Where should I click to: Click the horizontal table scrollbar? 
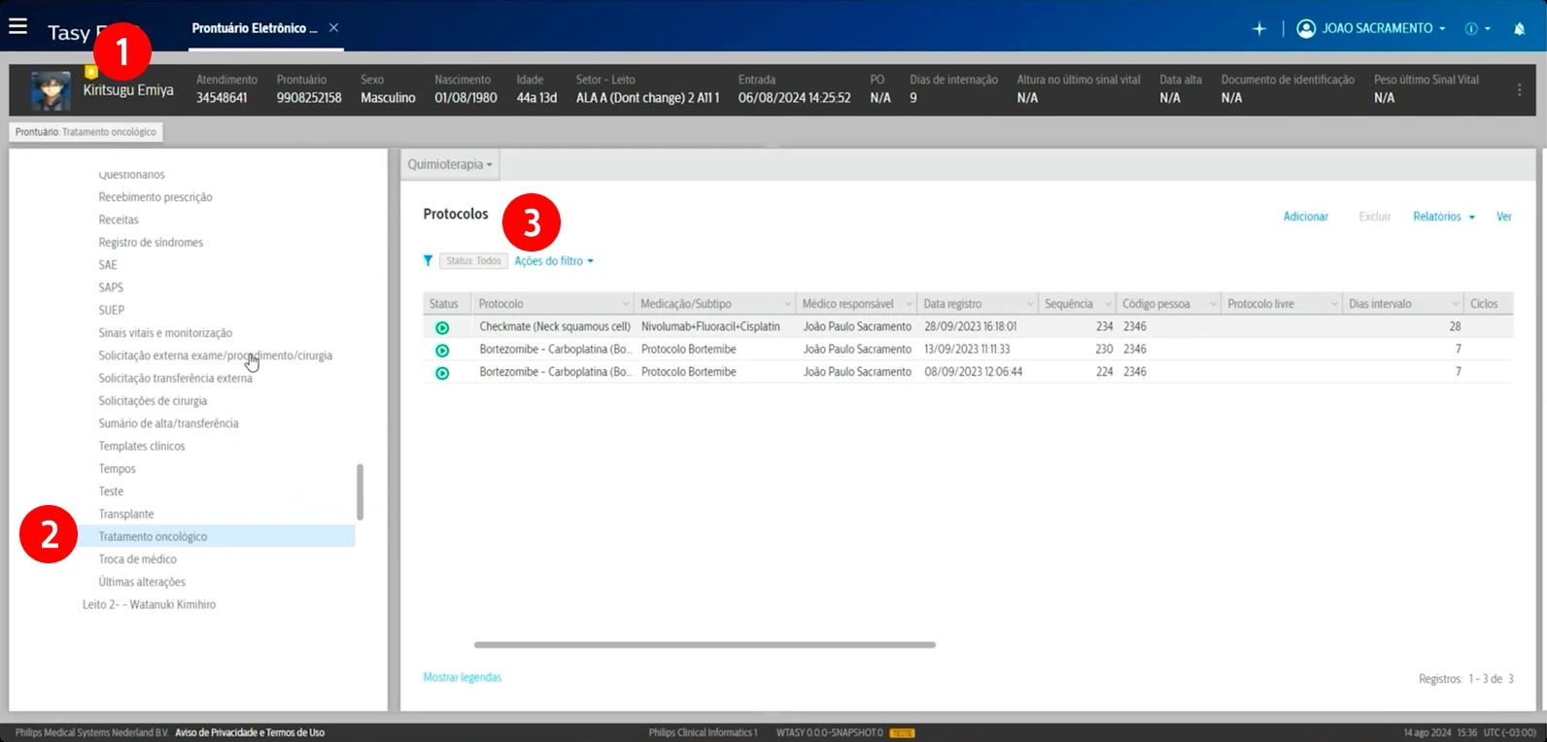pos(705,645)
